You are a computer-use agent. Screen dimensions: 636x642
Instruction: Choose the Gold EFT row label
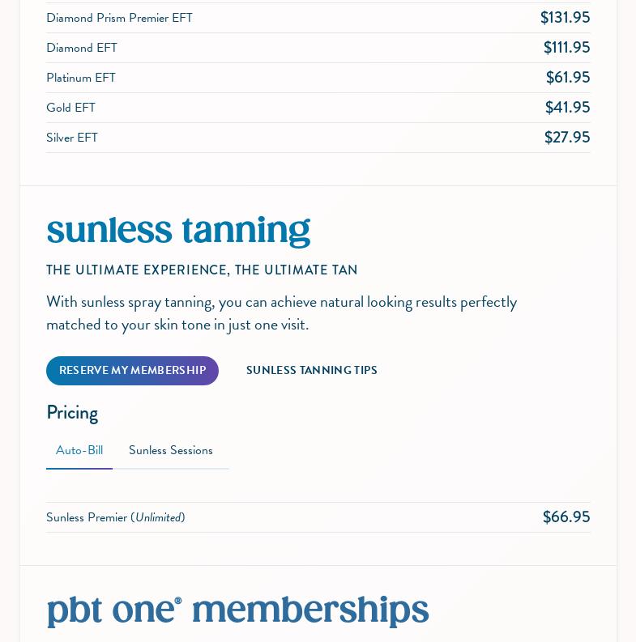pos(70,108)
